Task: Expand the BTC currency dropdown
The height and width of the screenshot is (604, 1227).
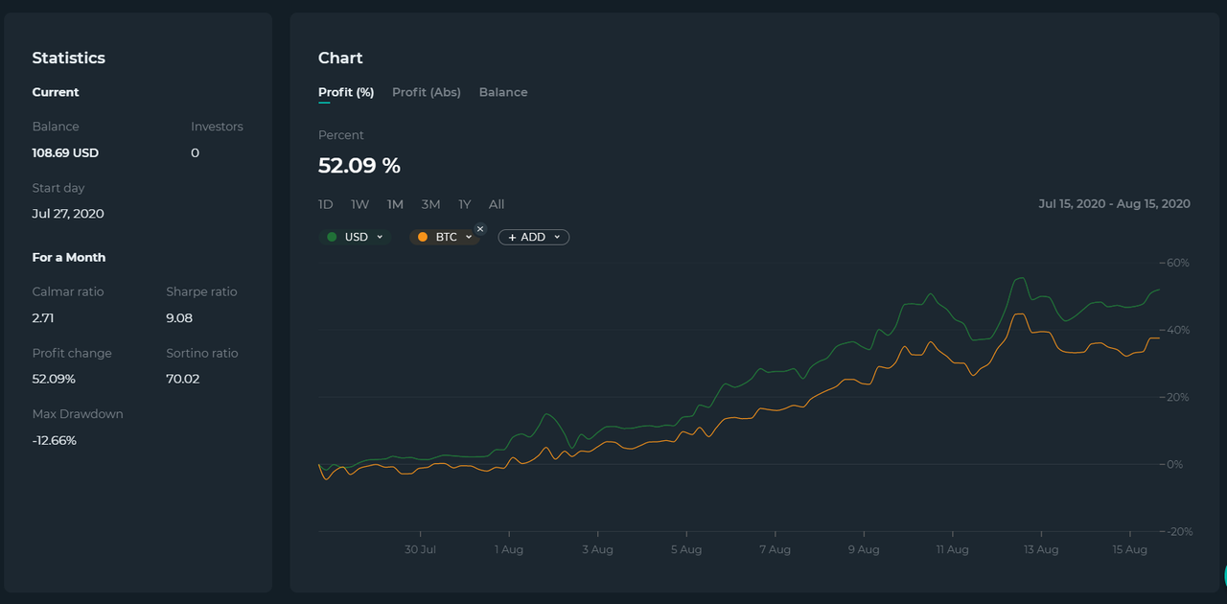Action: point(445,237)
